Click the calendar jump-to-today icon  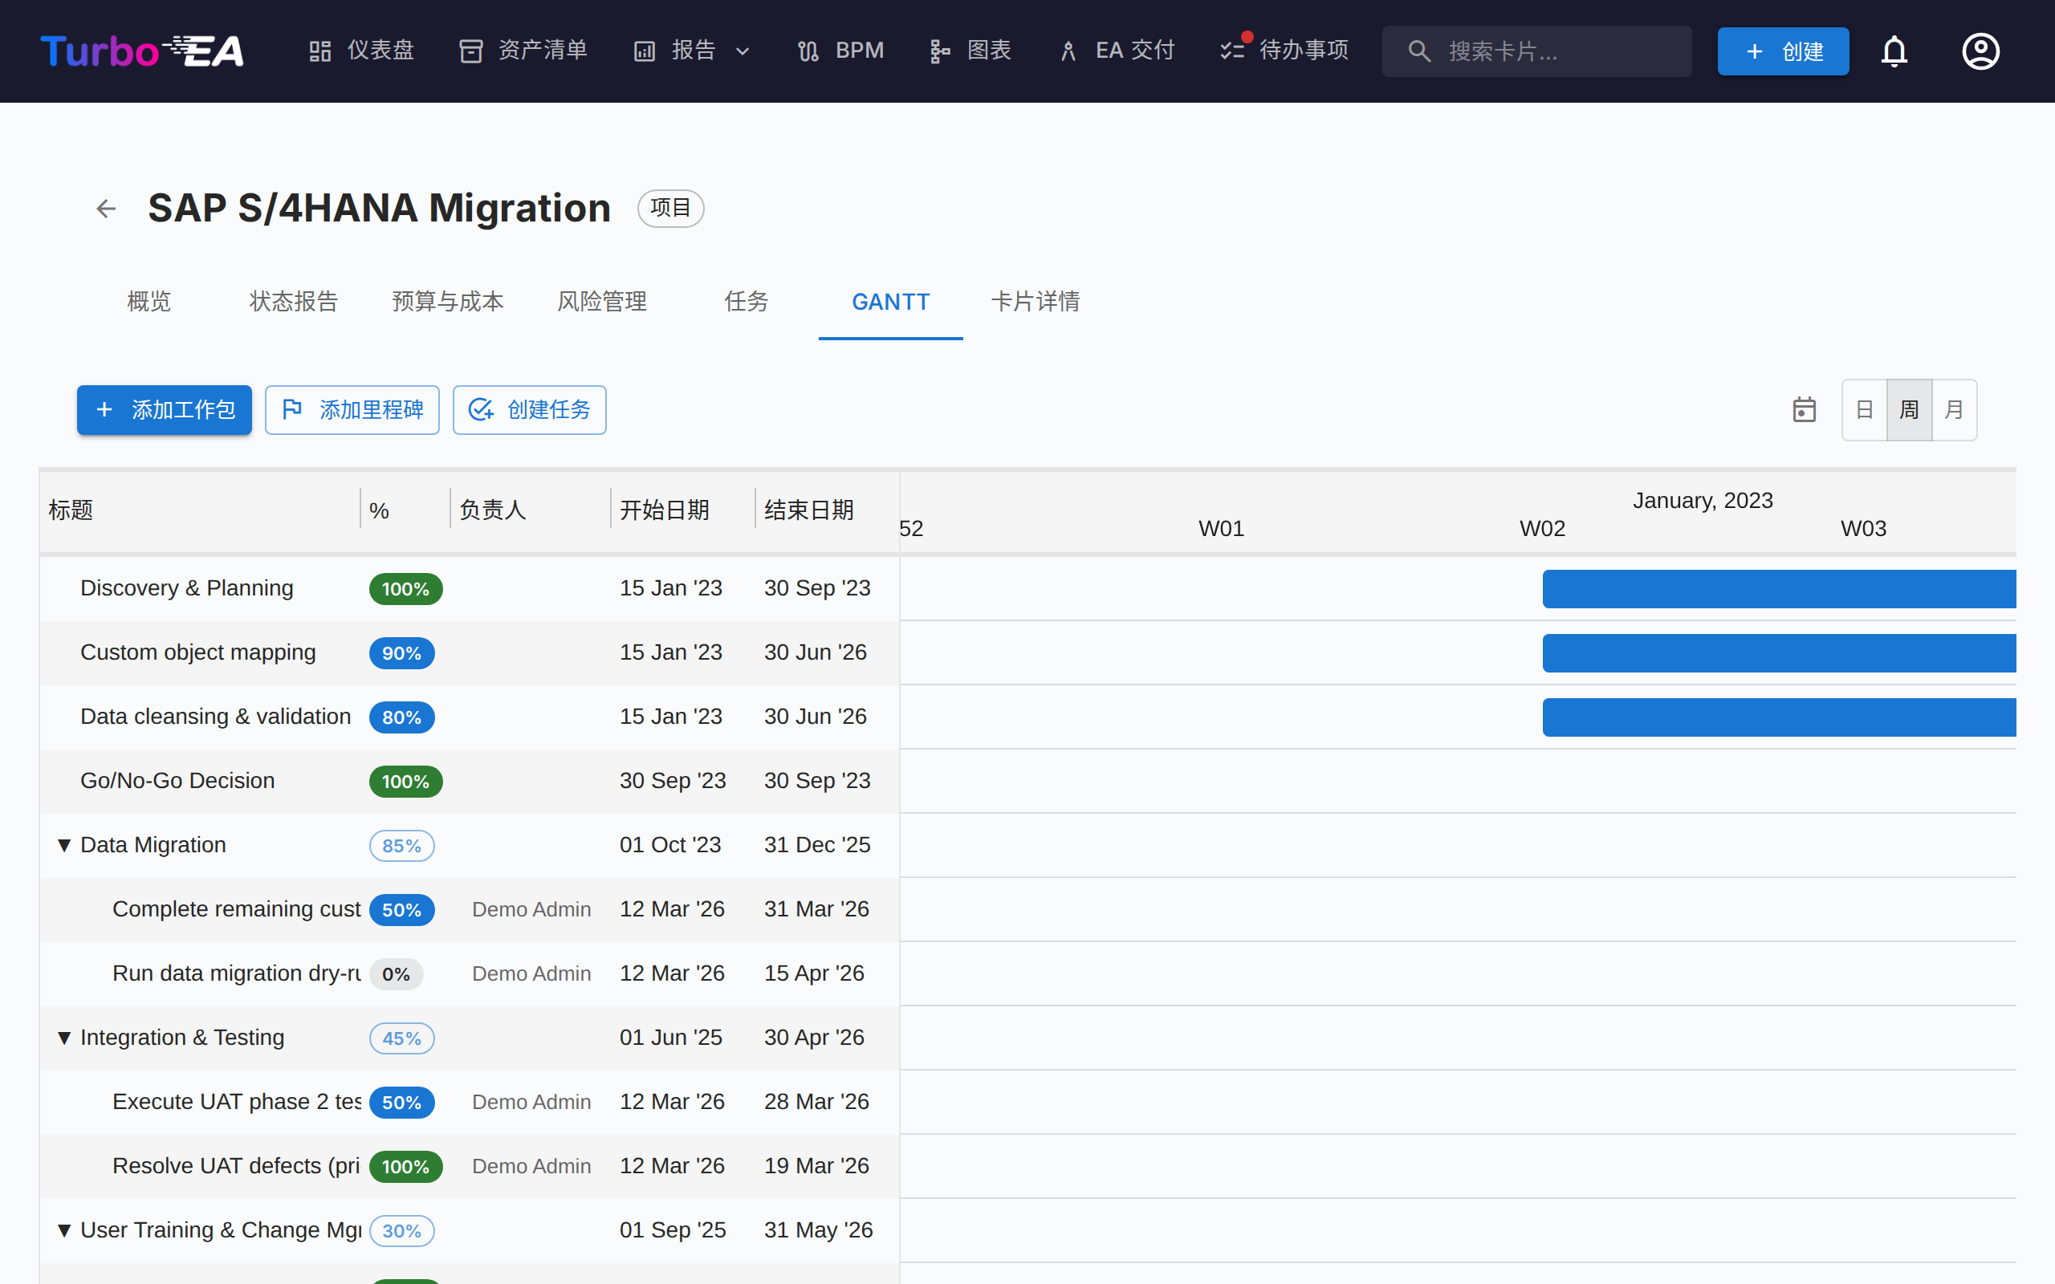click(1804, 410)
